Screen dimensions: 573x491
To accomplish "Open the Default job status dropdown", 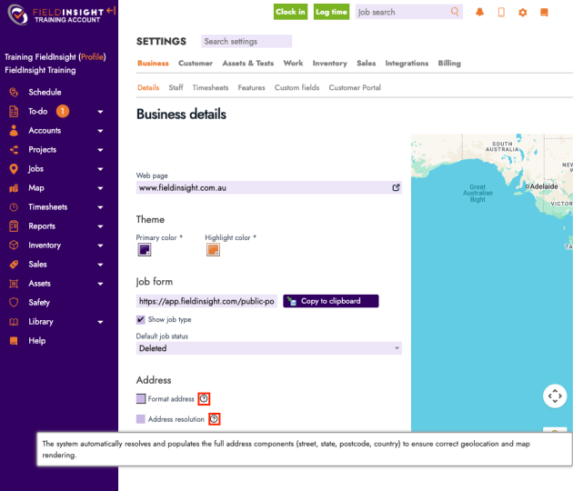I will 268,348.
